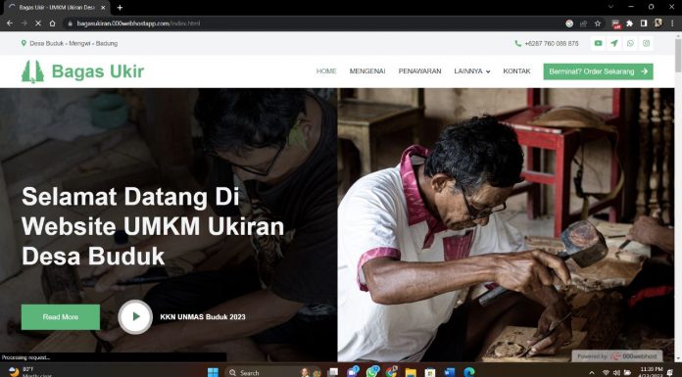Viewport: 682px width, 377px height.
Task: Click the page vertical scrollbar thumb
Action: [x=678, y=56]
